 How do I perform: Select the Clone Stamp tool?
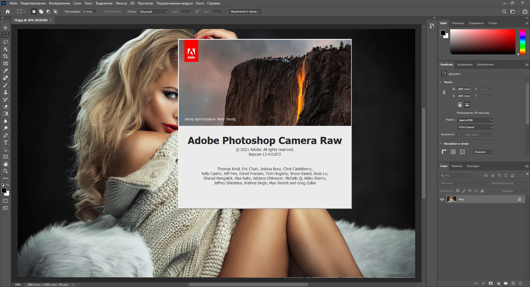pyautogui.click(x=6, y=92)
